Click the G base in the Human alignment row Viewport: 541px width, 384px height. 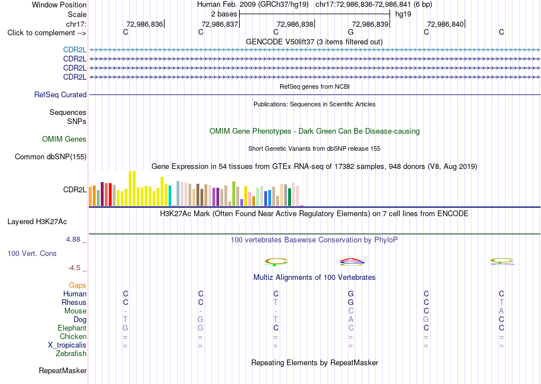tap(351, 294)
